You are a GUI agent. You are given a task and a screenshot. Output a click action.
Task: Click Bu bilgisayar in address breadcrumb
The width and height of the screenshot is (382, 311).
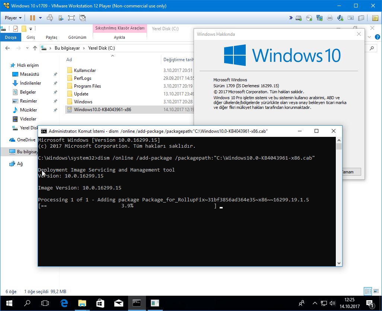[67, 48]
